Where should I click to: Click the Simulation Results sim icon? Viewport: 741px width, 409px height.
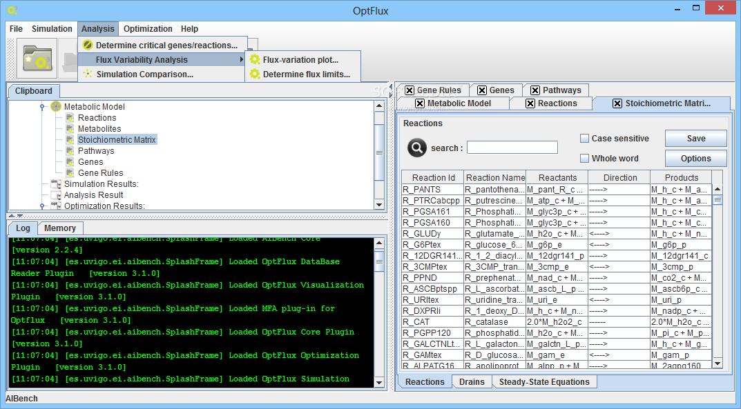tap(56, 184)
